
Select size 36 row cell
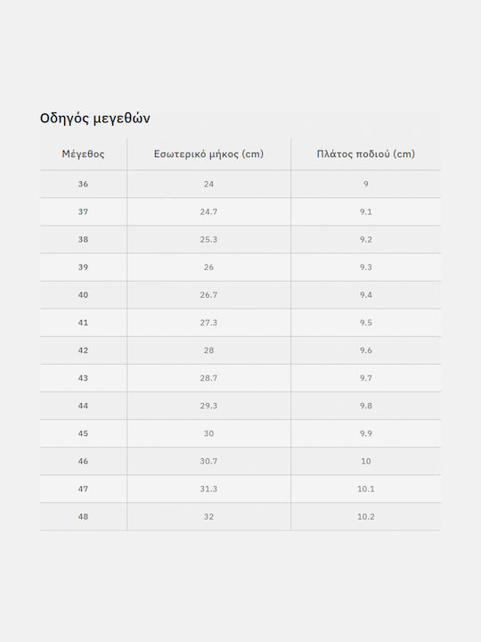(83, 184)
